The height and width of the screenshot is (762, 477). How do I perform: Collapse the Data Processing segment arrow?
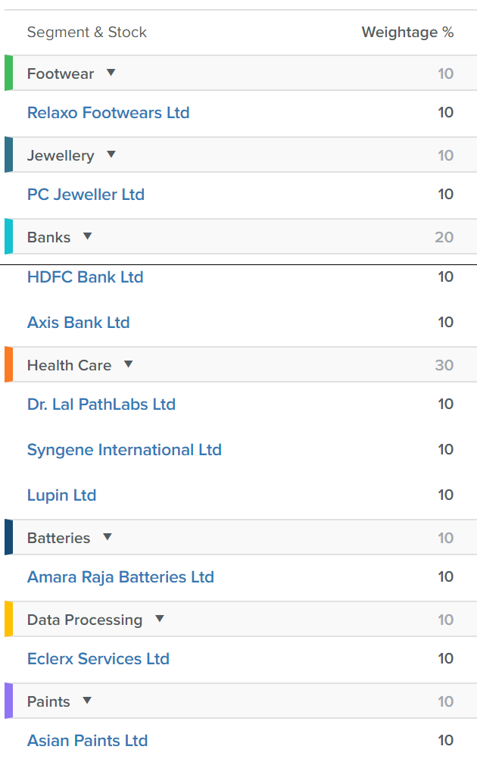(160, 619)
